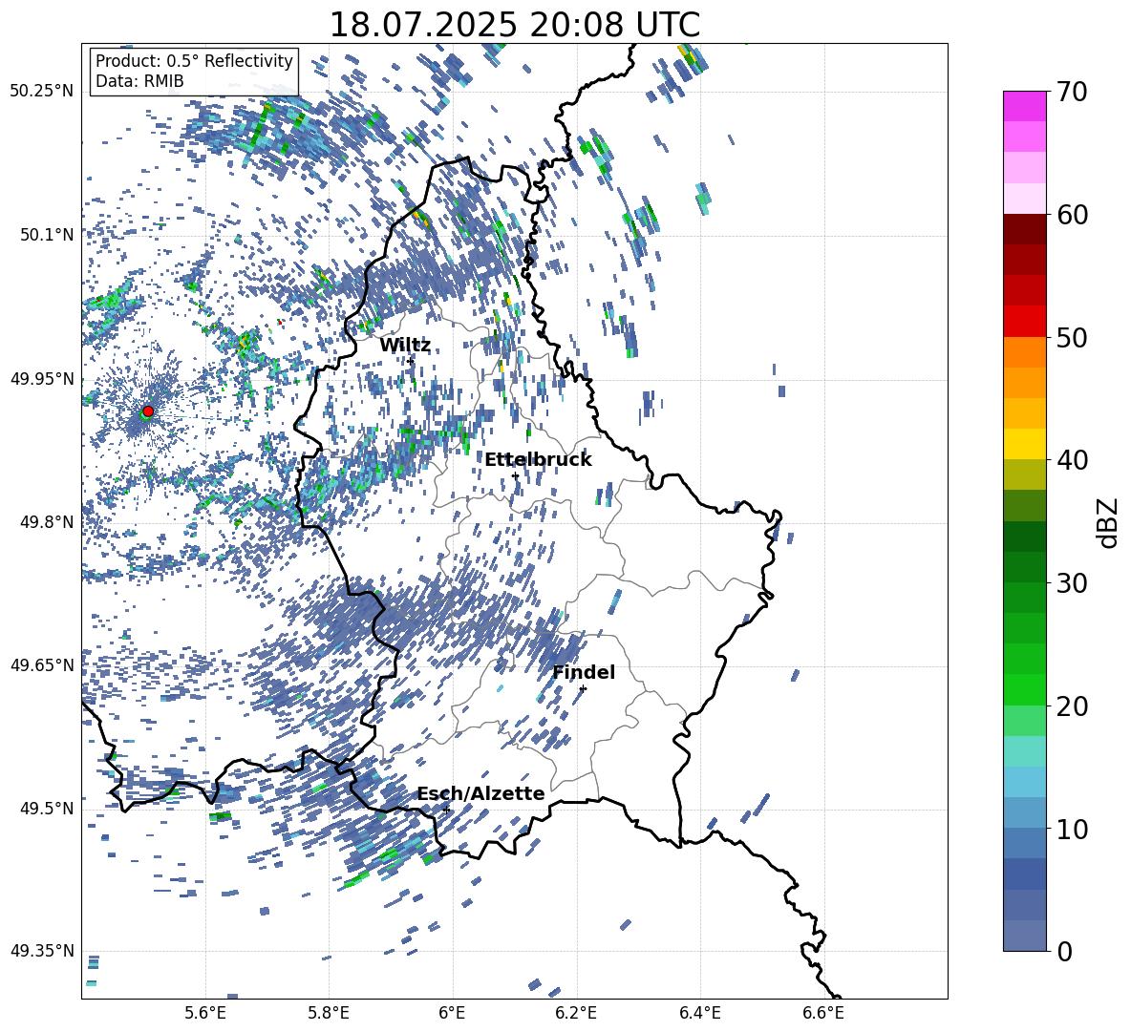The width and height of the screenshot is (1131, 1032).
Task: Click the colorbar 0 tick label
Action: tap(1065, 951)
